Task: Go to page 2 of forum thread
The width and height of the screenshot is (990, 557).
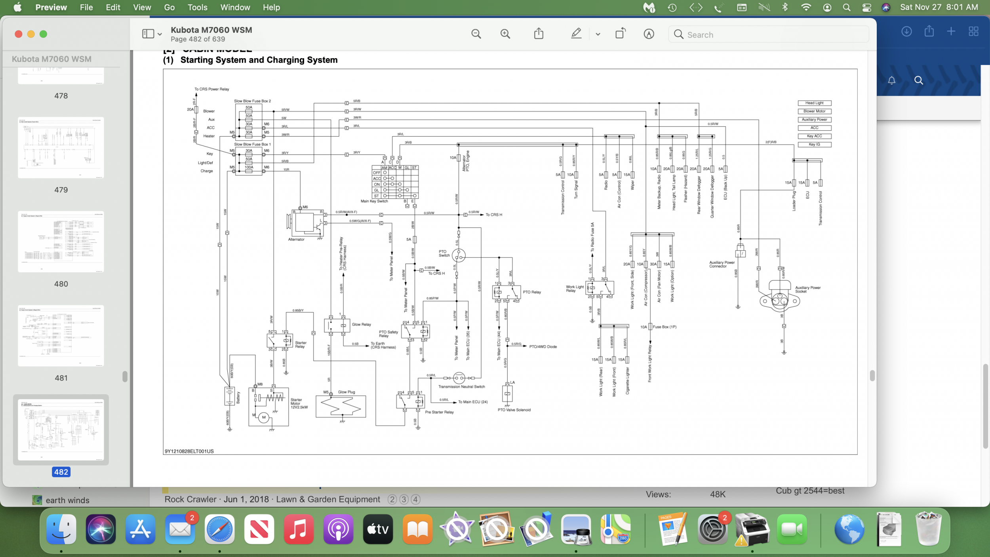Action: coord(392,500)
